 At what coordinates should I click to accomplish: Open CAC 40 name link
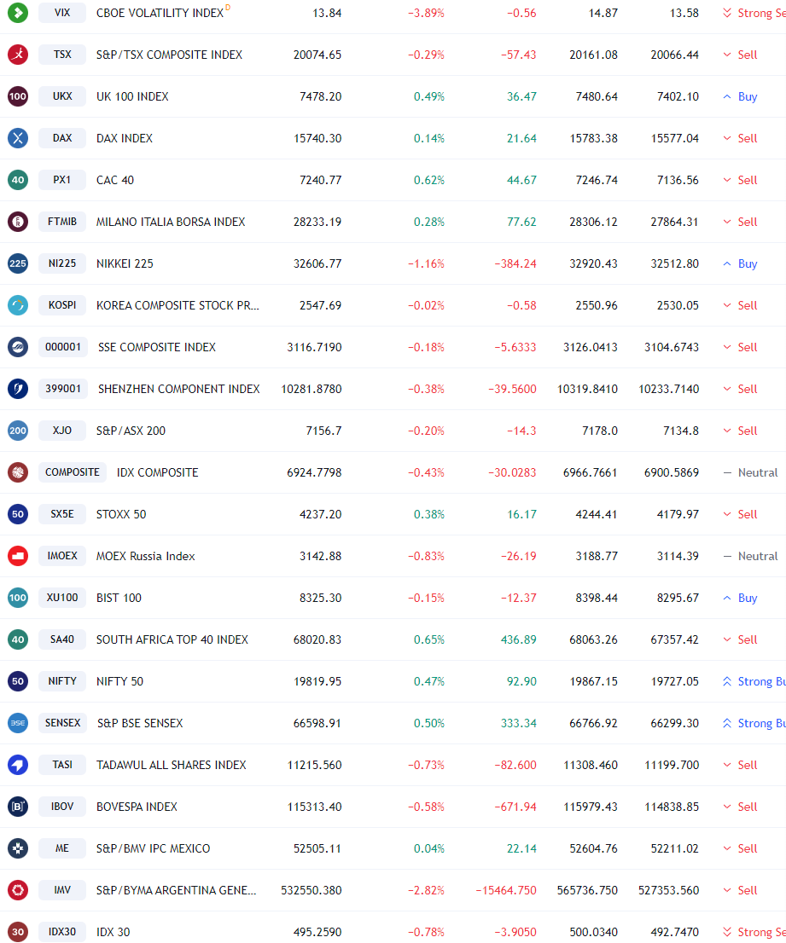[115, 180]
